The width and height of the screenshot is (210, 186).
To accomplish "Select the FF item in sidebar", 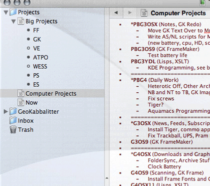I will tap(36, 30).
